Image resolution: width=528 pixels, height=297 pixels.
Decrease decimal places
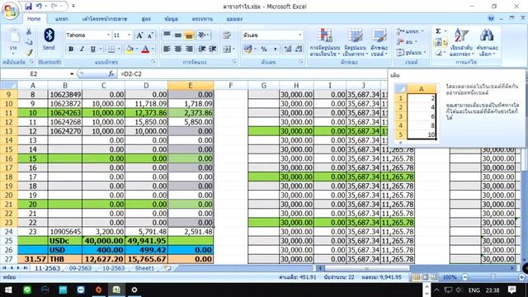[x=299, y=49]
